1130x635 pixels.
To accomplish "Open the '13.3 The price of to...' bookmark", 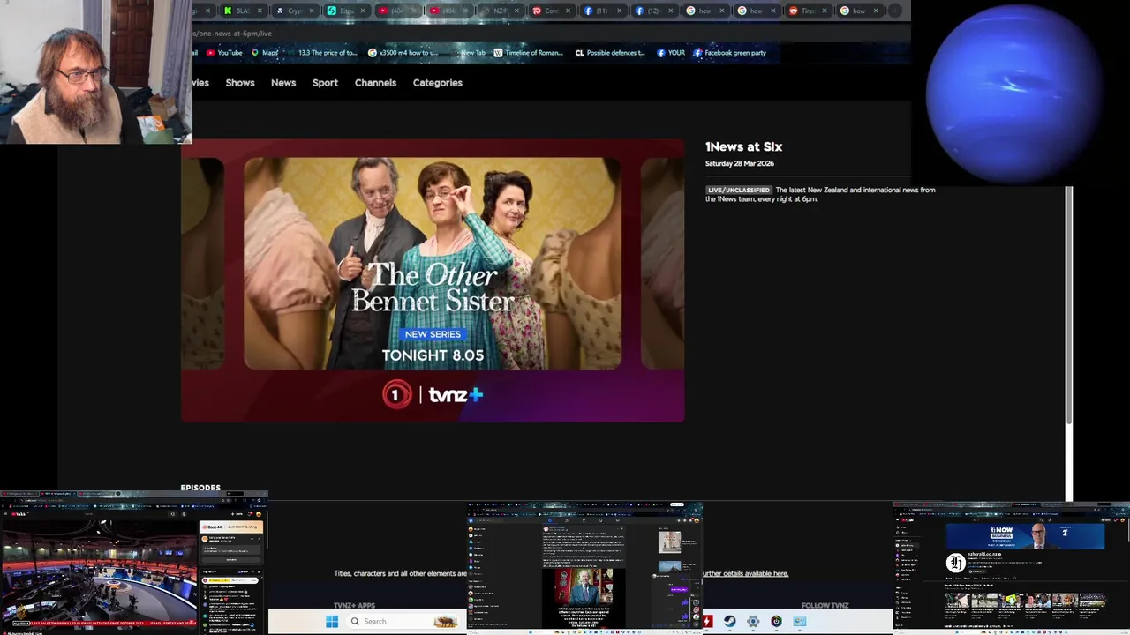I will pos(328,53).
